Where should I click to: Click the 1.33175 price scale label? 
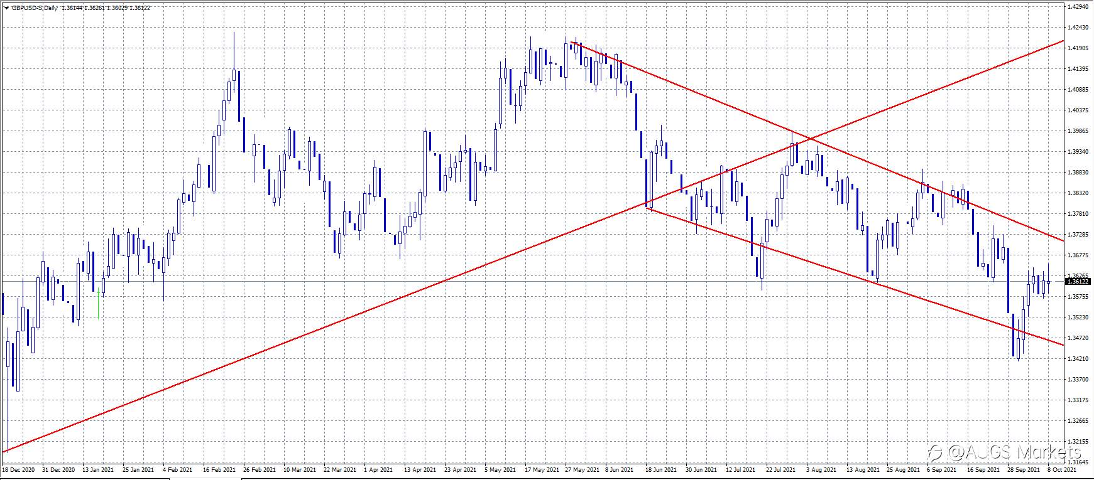coord(1078,400)
